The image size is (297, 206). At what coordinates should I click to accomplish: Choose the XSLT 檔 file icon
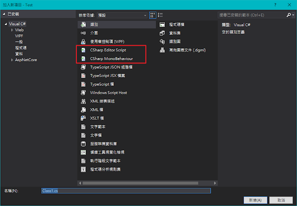click(84, 118)
